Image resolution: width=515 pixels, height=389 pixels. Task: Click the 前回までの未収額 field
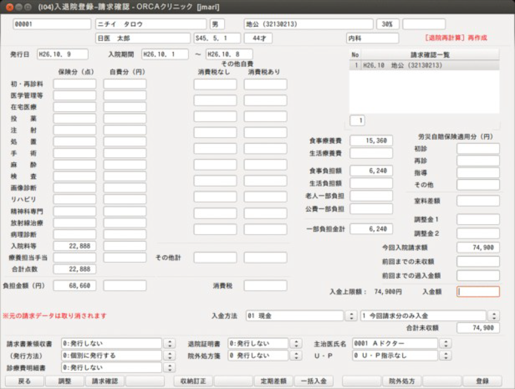(478, 262)
